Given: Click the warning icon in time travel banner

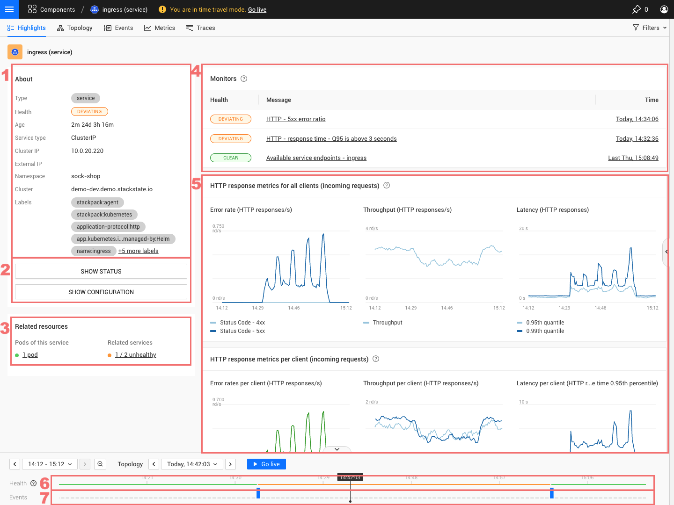Looking at the screenshot, I should pyautogui.click(x=161, y=9).
